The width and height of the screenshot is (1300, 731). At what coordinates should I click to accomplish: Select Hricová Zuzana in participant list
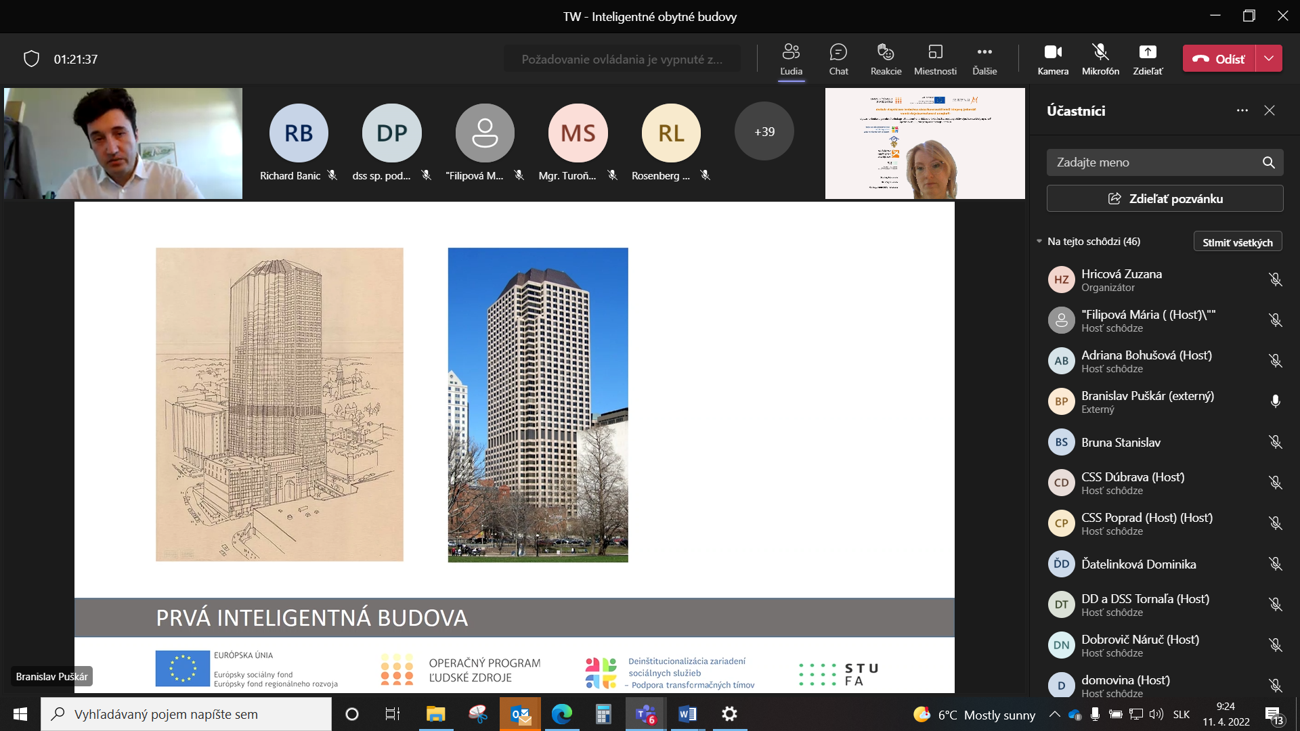point(1121,280)
